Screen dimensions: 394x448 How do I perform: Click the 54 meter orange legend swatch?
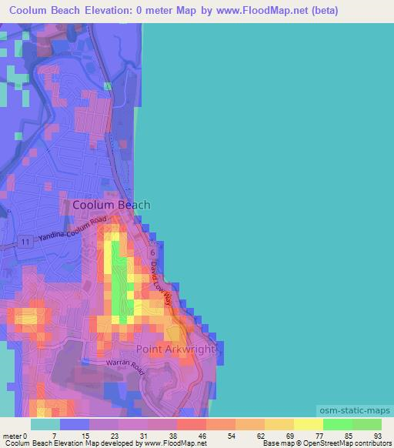click(250, 424)
